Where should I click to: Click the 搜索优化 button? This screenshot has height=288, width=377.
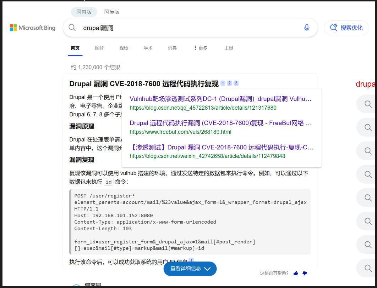click(346, 28)
